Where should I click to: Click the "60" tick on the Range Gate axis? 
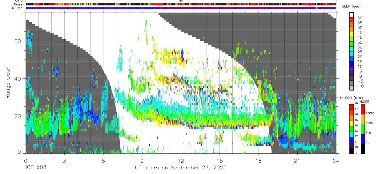click(x=18, y=41)
